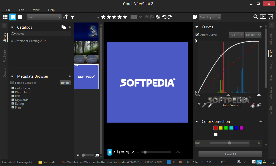Select the brush layer tool
This screenshot has width=276, height=166.
133,152
